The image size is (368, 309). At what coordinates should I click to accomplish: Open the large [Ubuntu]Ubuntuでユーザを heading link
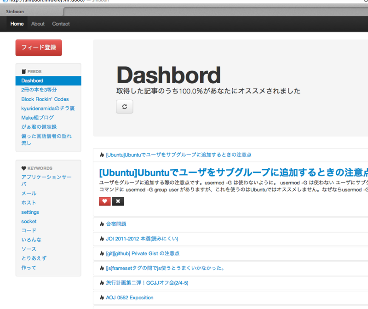pyautogui.click(x=234, y=172)
